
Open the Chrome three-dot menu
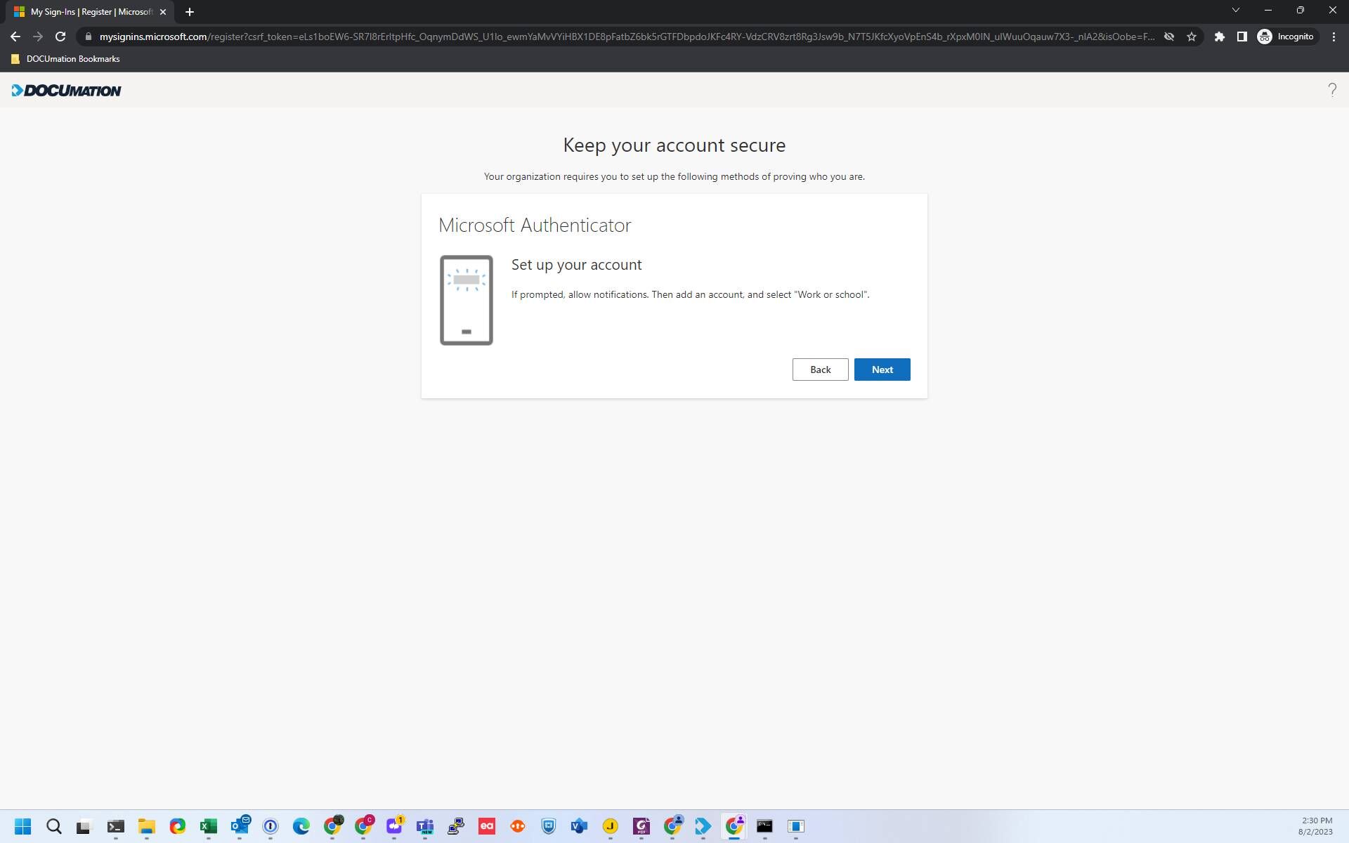pos(1334,37)
